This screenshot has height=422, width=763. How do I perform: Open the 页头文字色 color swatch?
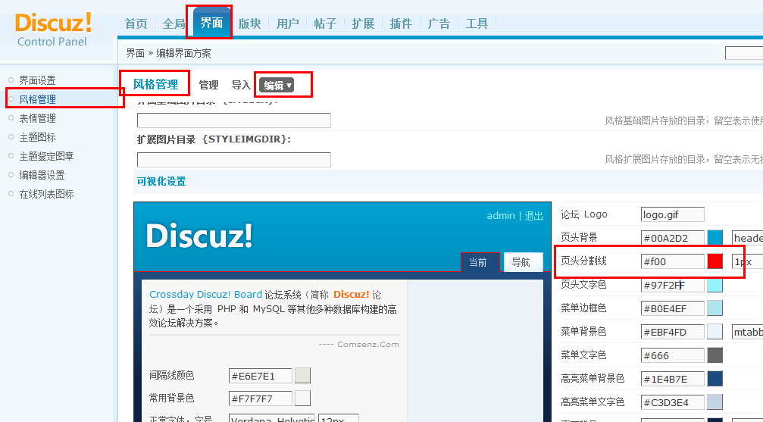point(715,285)
